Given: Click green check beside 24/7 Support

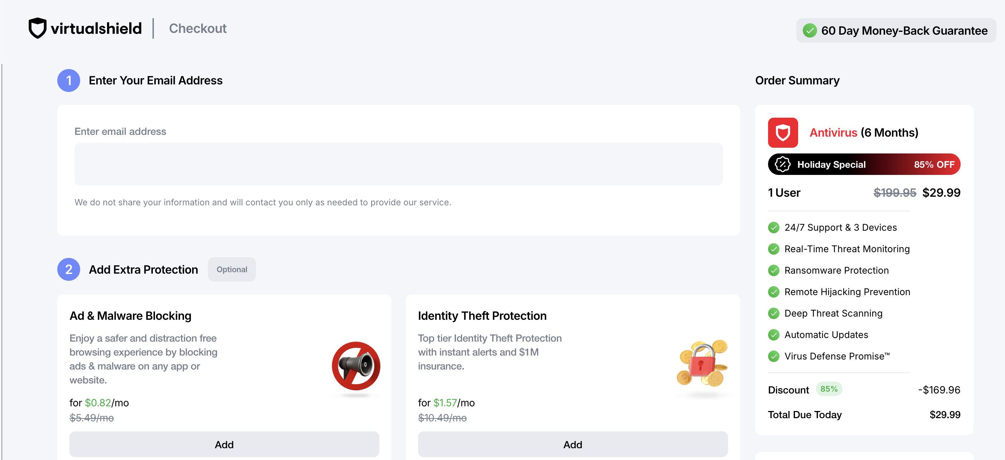Looking at the screenshot, I should pos(773,227).
